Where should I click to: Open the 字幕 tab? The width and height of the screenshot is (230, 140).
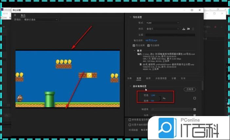174,78
